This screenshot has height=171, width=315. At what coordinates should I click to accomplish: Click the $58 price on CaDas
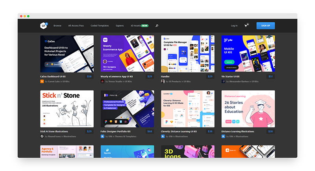[89, 76]
